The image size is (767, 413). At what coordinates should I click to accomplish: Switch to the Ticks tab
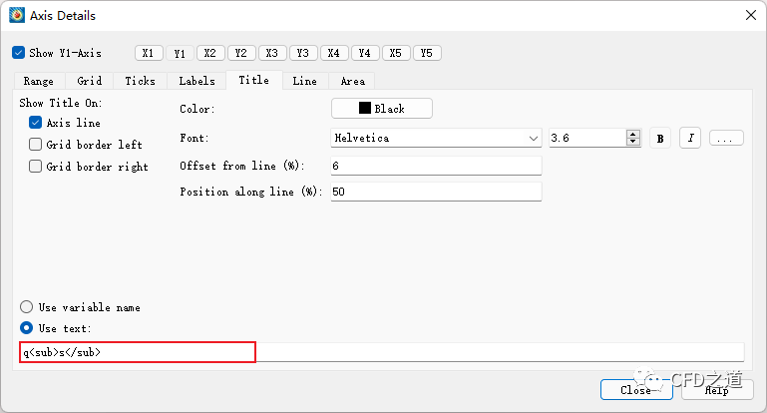click(140, 81)
